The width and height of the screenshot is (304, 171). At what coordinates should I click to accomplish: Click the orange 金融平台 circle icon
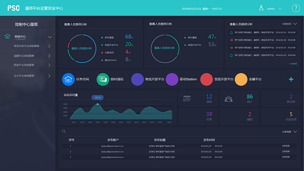[x=241, y=79]
